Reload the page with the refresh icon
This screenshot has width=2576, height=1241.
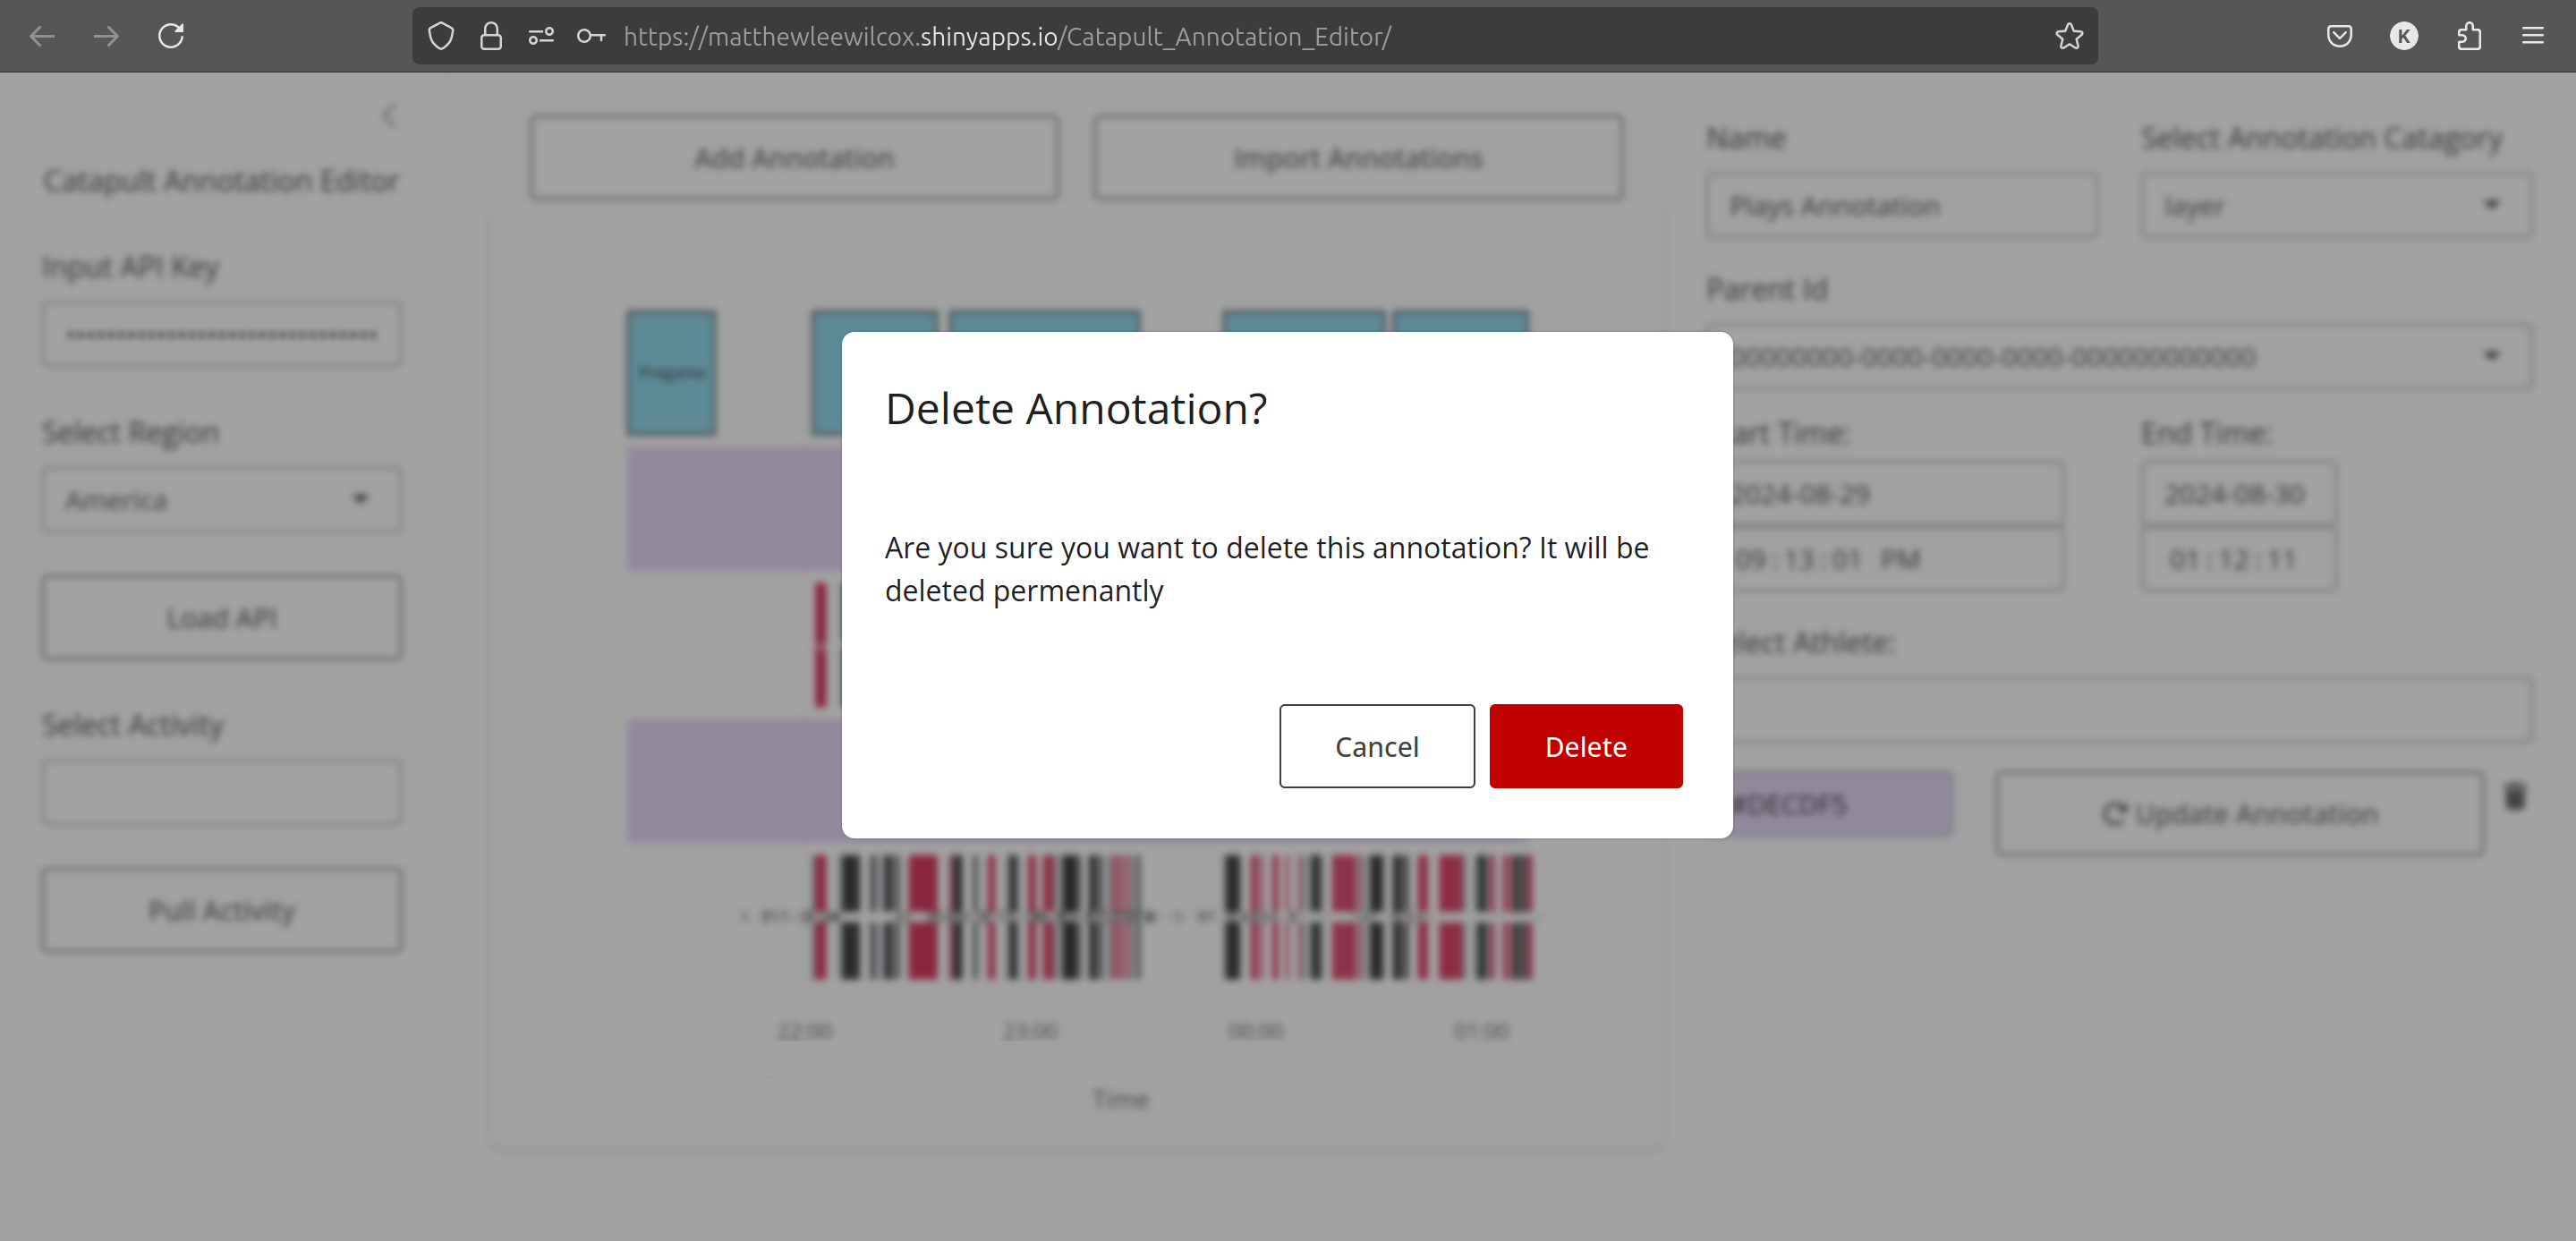tap(171, 36)
